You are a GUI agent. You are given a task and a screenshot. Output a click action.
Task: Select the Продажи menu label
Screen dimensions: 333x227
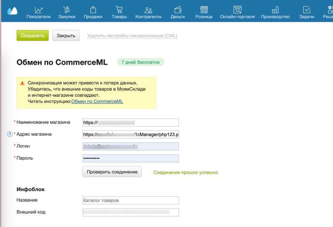pos(93,17)
